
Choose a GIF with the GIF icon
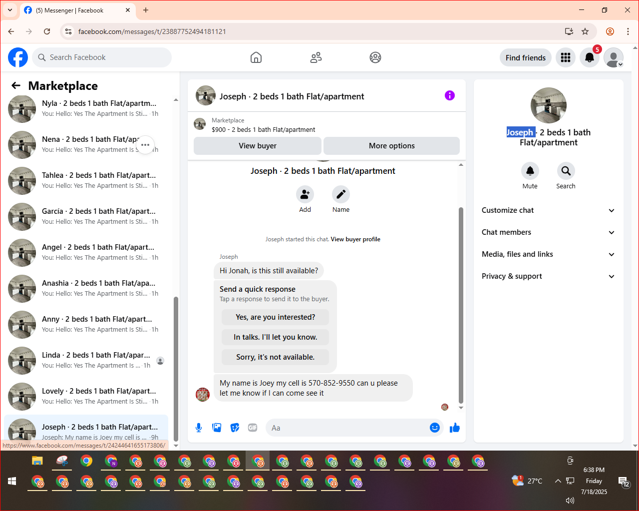[x=253, y=428]
